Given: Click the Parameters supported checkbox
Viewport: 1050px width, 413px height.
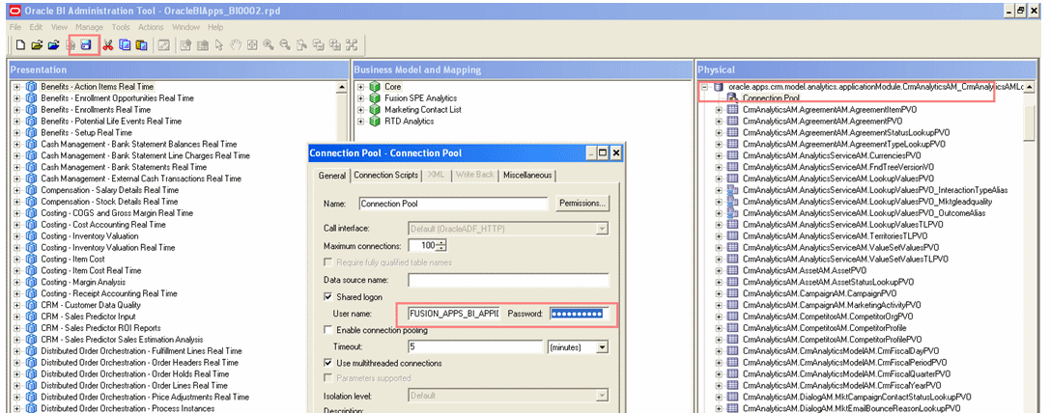Looking at the screenshot, I should (x=328, y=378).
